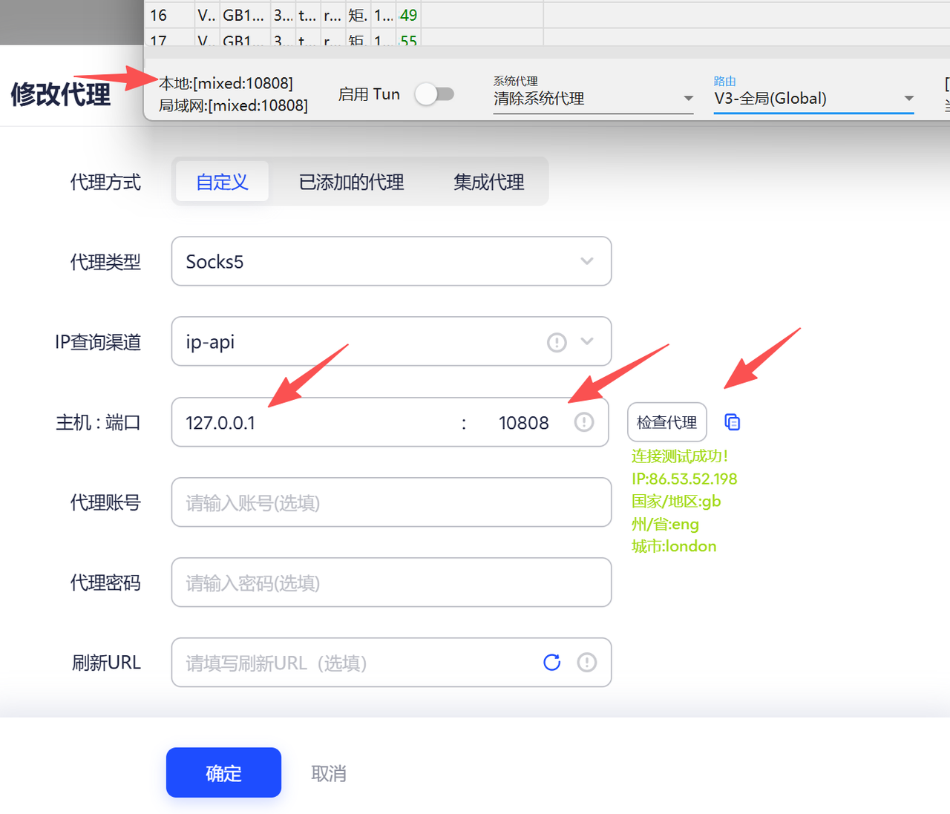Click the warning icon next to the port field
Image resolution: width=950 pixels, height=814 pixels.
(583, 421)
